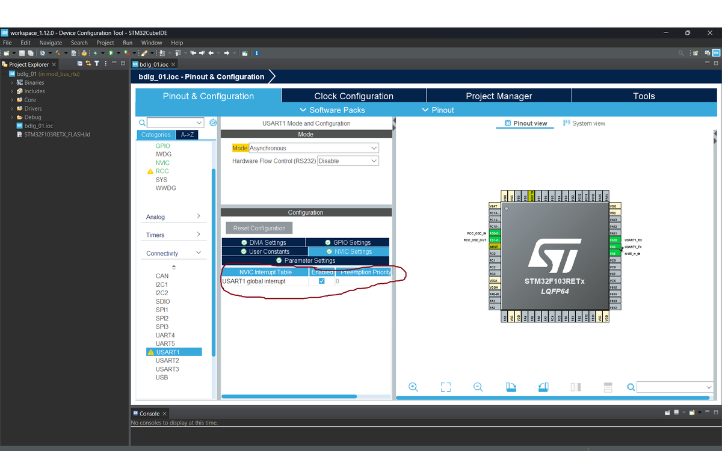Expand the Software Packs menu

[x=332, y=110]
